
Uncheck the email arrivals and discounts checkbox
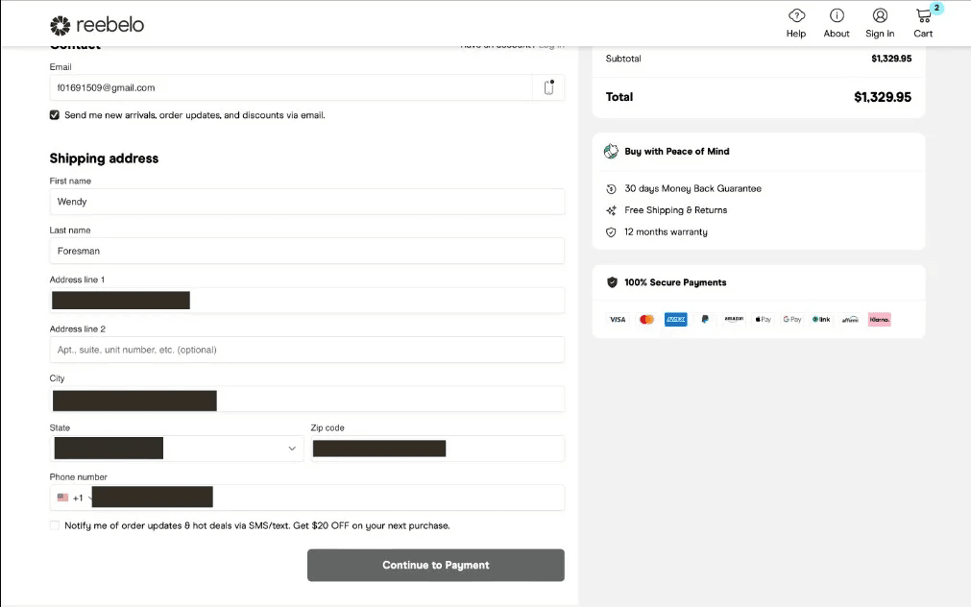click(55, 115)
